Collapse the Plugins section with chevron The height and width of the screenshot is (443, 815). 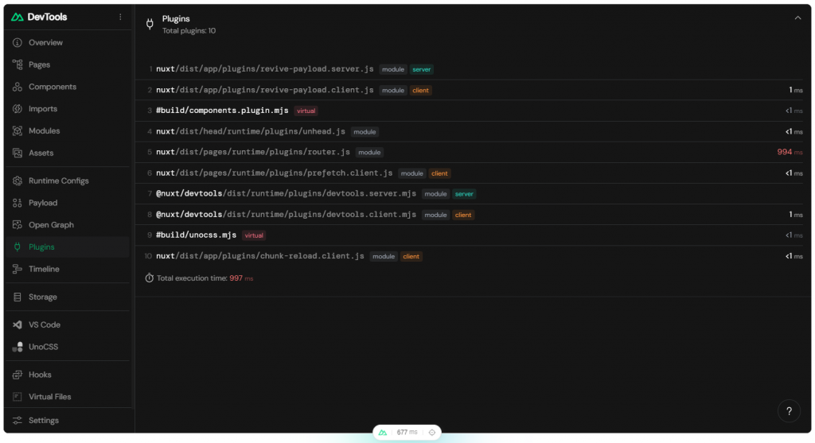pyautogui.click(x=797, y=18)
